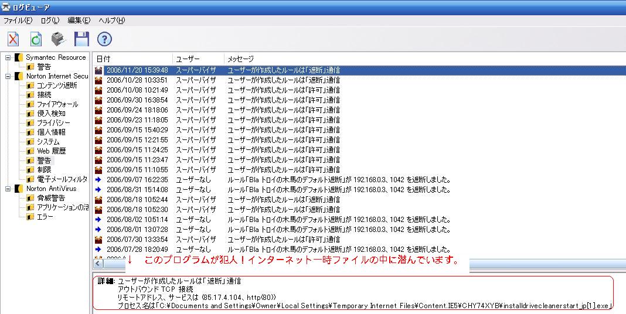Screen dimensions: 626x314
Task: Open the ログ(L) menu
Action: tap(50, 21)
